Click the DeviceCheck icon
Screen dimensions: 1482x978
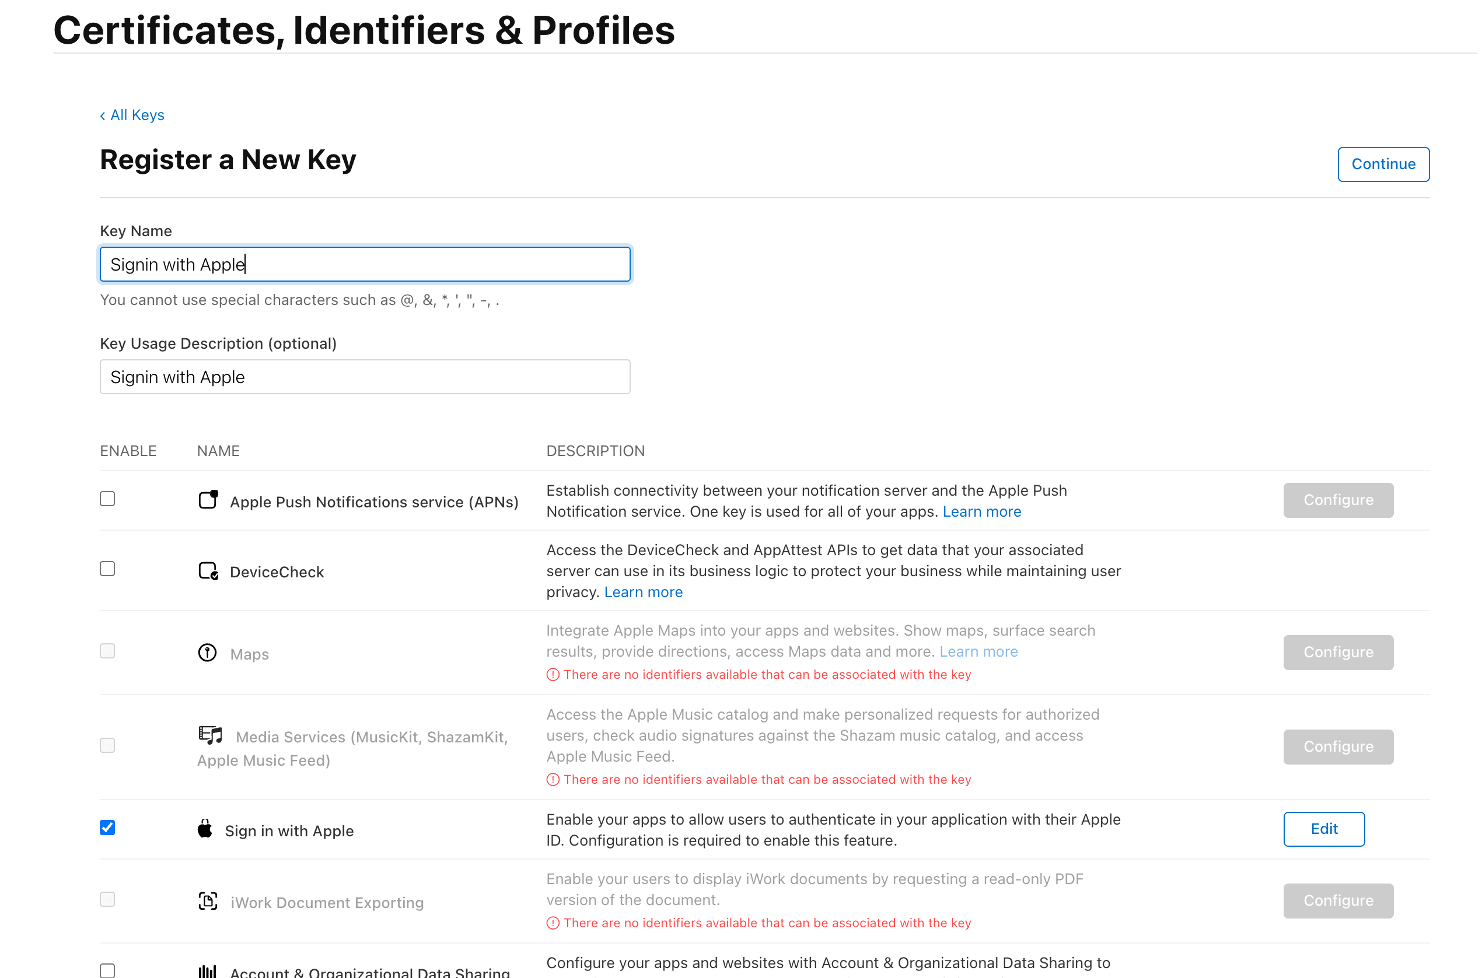(x=208, y=571)
